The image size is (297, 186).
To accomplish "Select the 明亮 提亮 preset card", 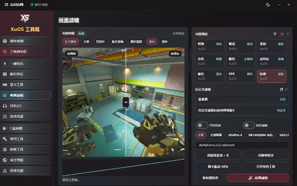I will 240,46.
